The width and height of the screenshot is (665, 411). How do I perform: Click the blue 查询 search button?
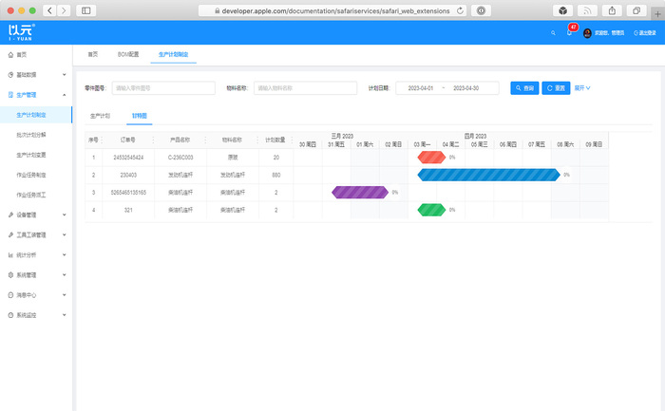(523, 87)
